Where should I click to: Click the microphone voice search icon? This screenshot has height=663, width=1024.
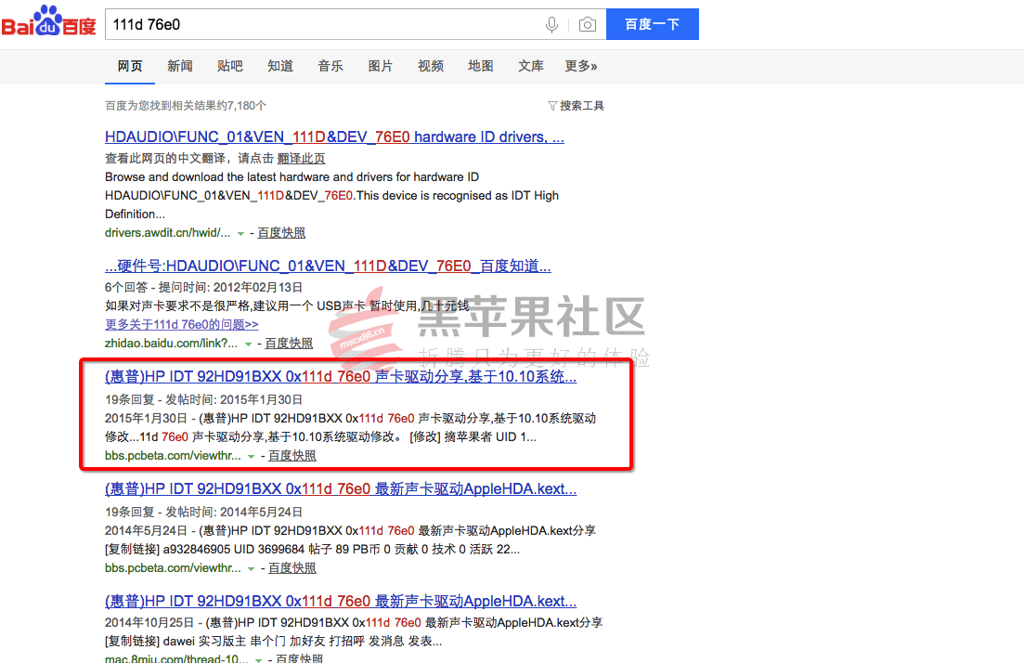coord(551,25)
